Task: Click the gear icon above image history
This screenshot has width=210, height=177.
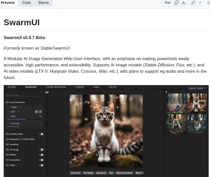Action: tap(166, 92)
